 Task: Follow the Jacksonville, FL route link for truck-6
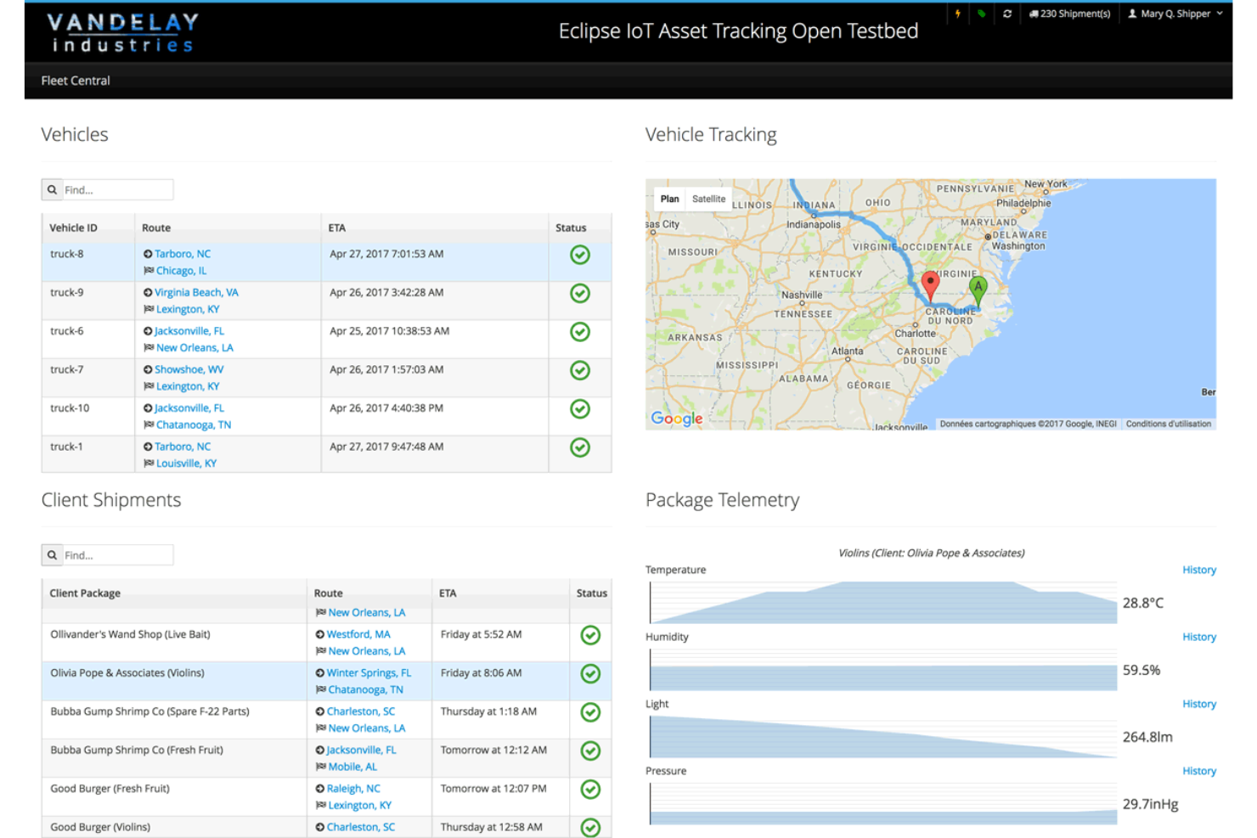pos(188,330)
